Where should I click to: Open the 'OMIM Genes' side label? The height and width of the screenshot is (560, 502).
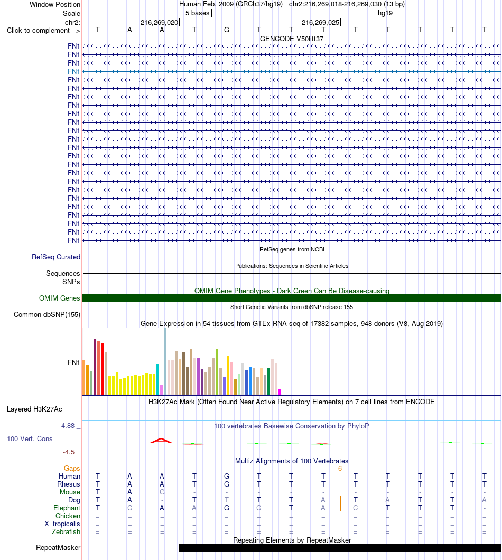pos(59,298)
